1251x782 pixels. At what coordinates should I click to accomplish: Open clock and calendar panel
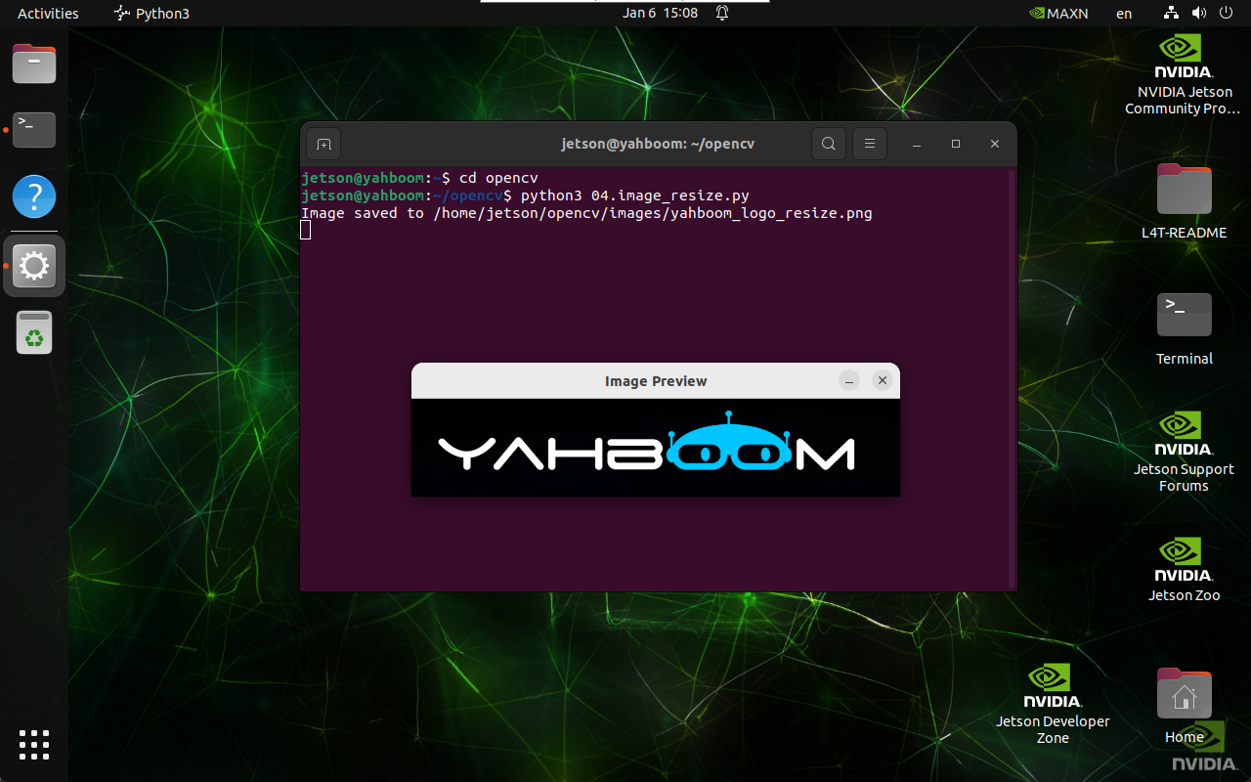pos(660,14)
